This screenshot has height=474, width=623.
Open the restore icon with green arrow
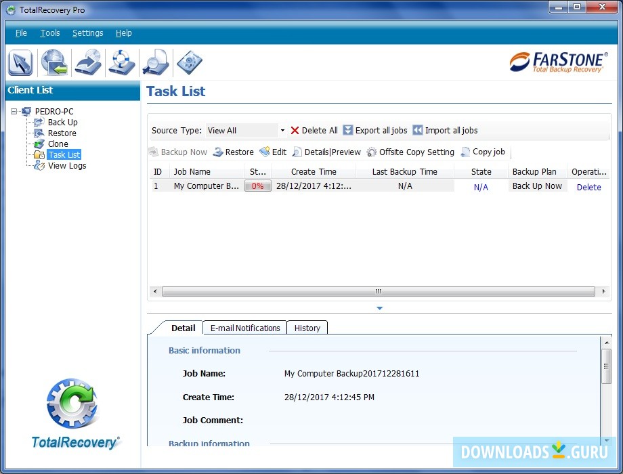(54, 62)
